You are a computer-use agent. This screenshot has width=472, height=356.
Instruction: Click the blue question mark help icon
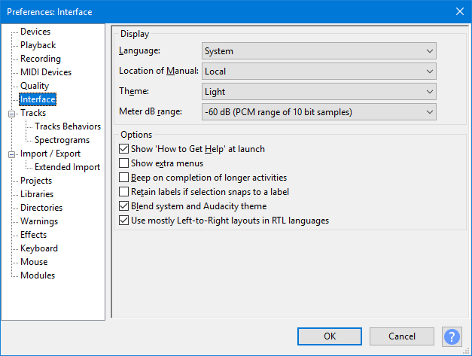(452, 336)
